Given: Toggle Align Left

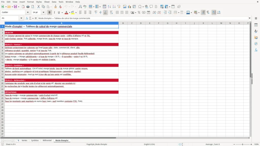Looking at the screenshot, I should coord(80,12).
